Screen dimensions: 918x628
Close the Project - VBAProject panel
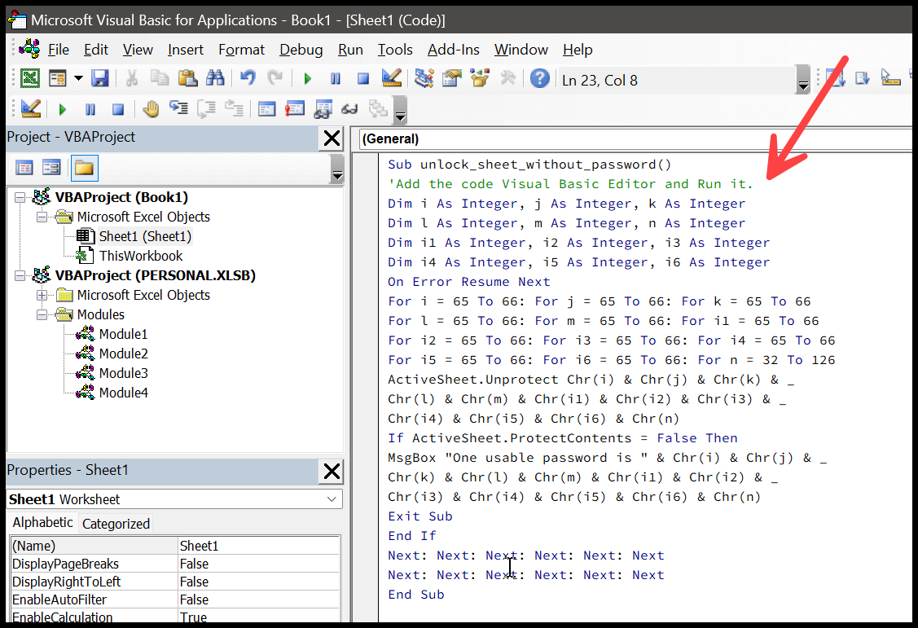(332, 138)
